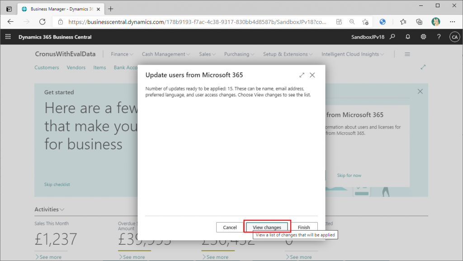Open the installed apps icon in address bar
Screen dimensions: 463x261
[x=339, y=22]
